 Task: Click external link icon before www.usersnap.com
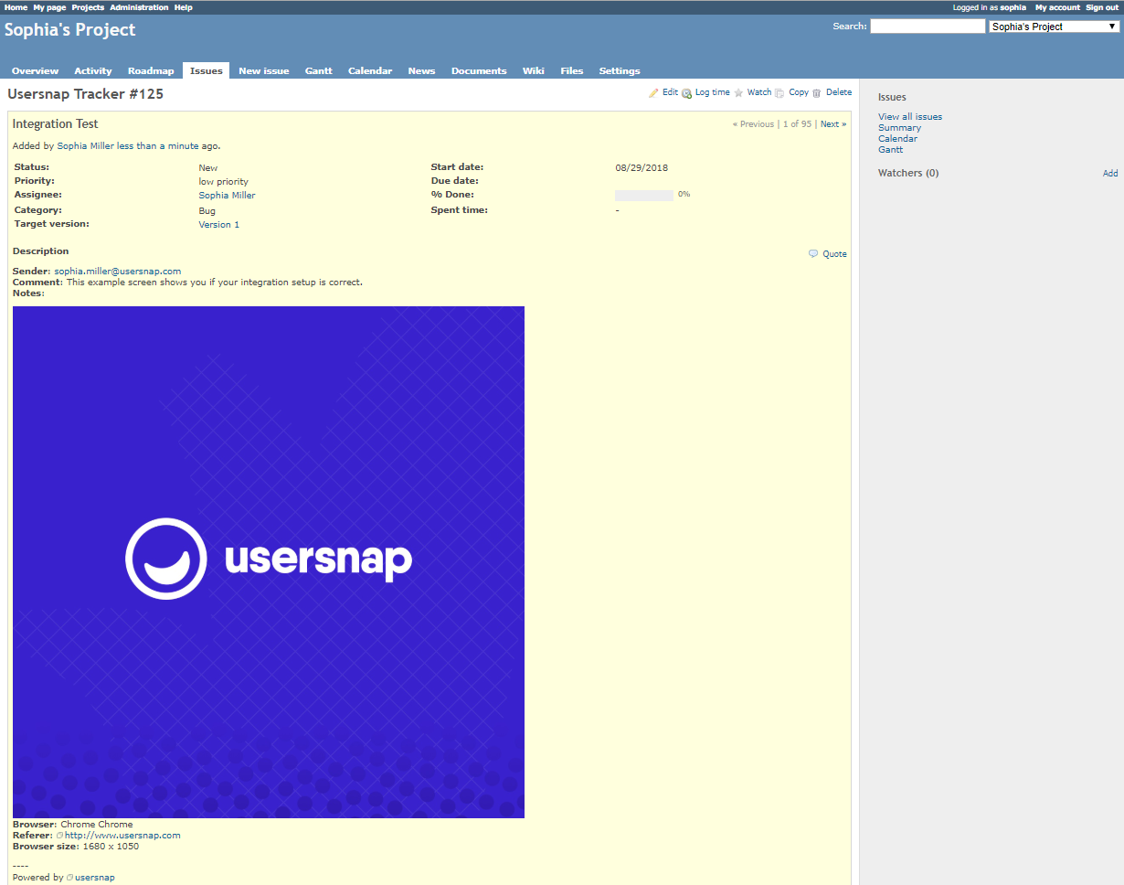coord(59,836)
